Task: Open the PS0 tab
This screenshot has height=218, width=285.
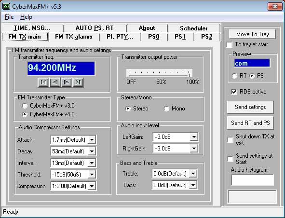Action: [154, 37]
